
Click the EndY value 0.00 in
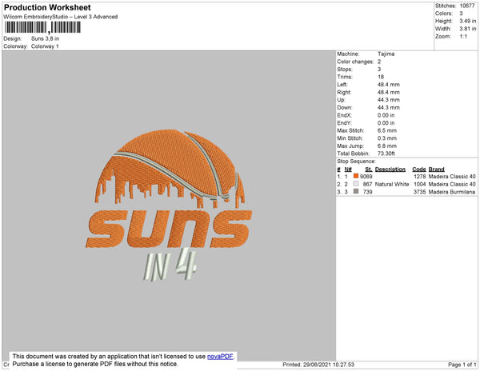click(x=386, y=123)
